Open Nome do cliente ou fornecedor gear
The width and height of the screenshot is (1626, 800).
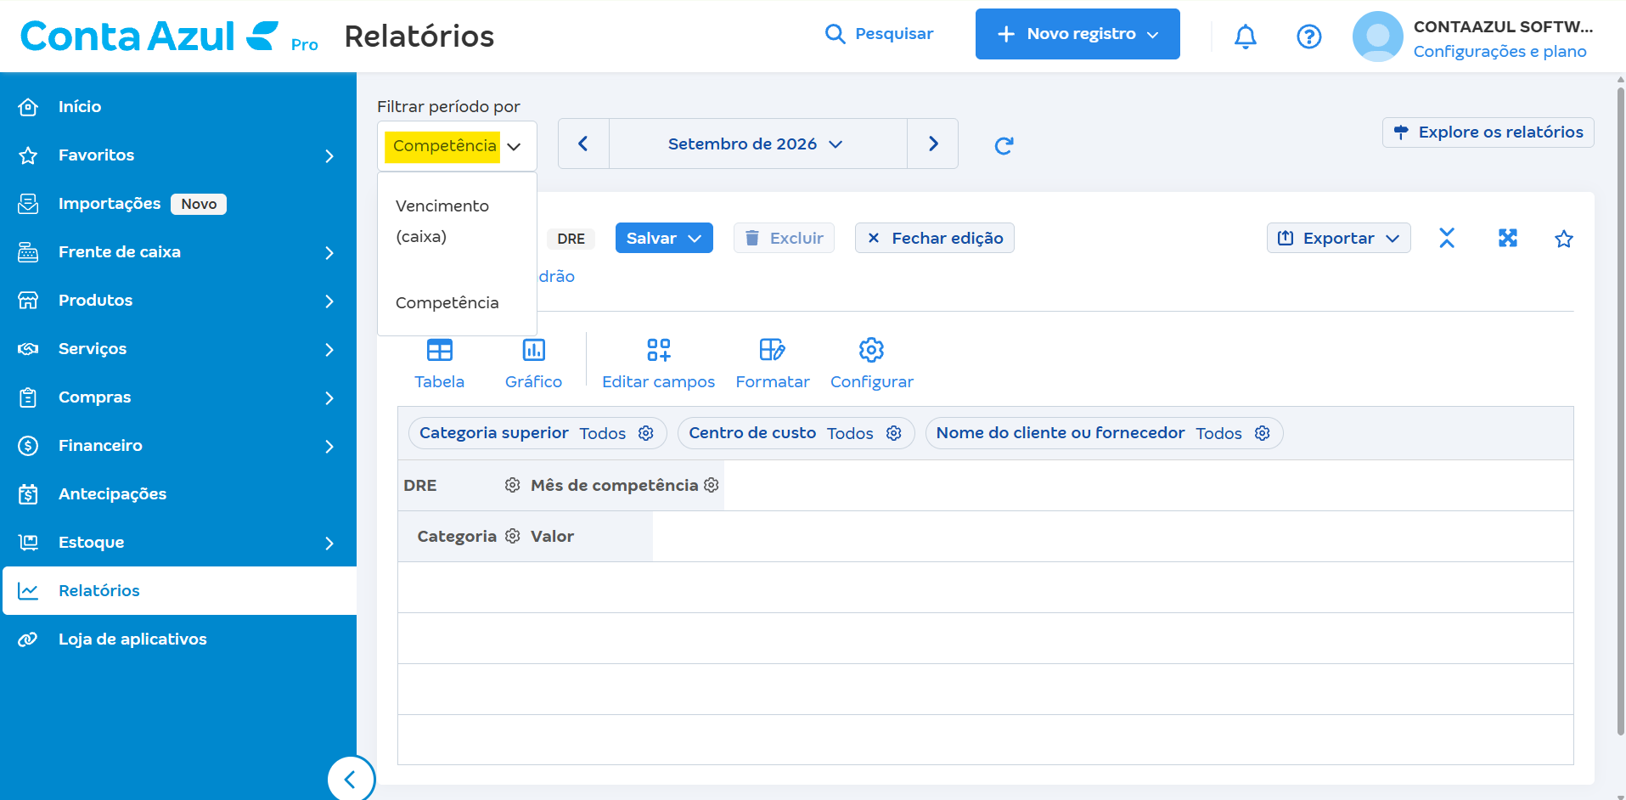pyautogui.click(x=1262, y=433)
